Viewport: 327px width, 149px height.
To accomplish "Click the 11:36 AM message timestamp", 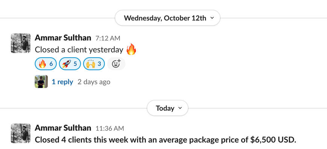I will point(110,128).
